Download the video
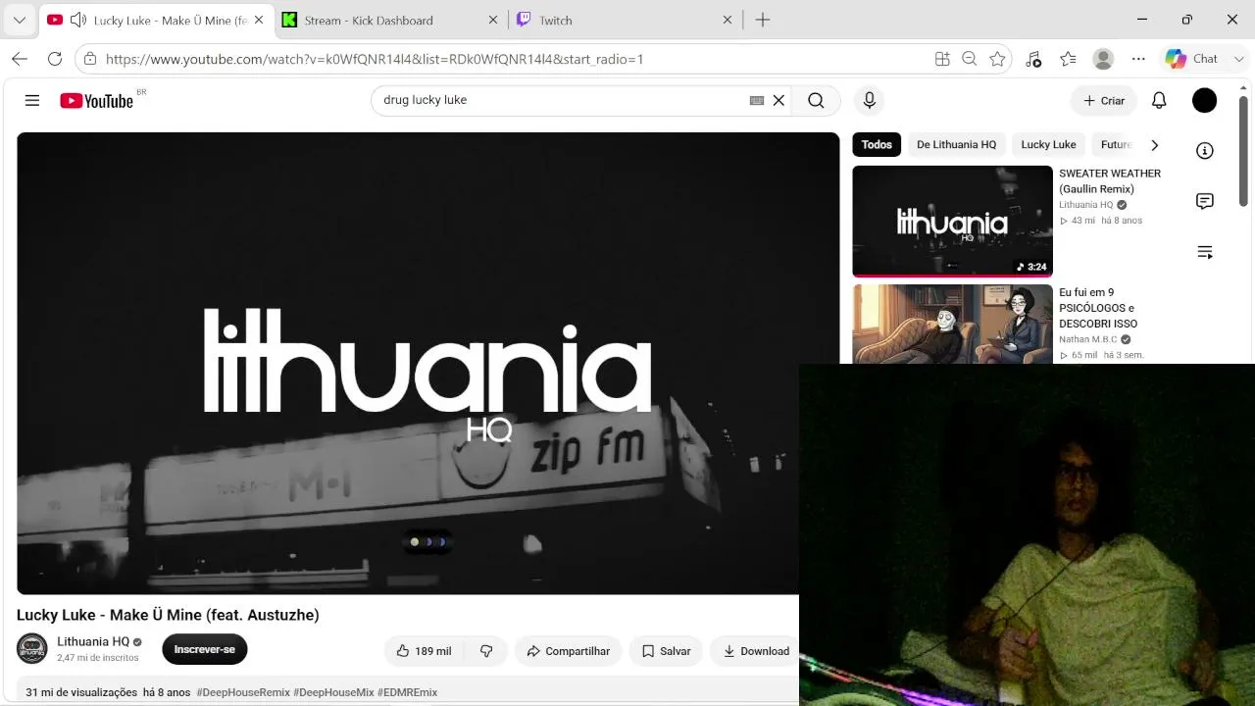Screen dimensions: 1255x706 [756, 651]
